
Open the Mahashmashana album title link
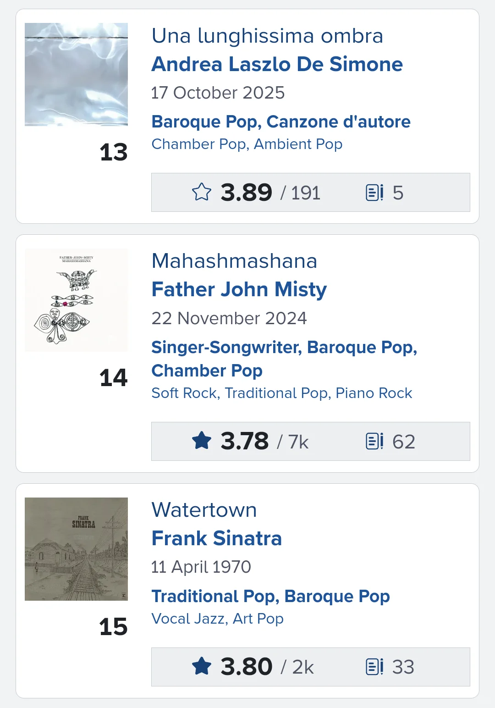[x=234, y=261]
